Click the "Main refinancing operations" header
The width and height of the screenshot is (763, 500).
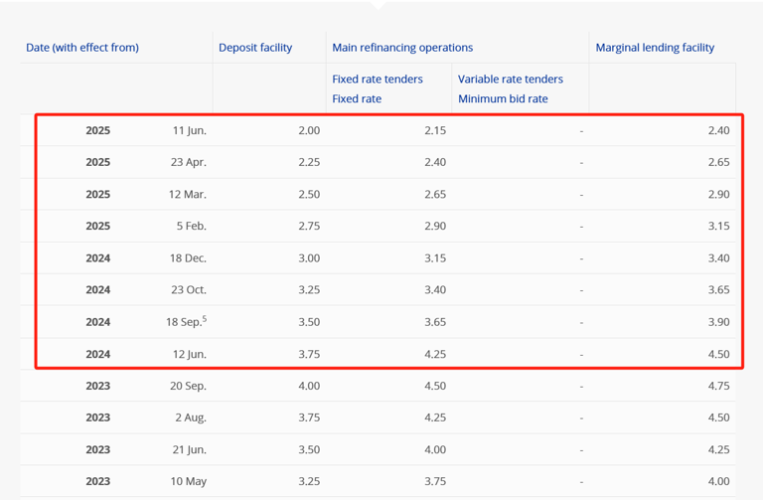(402, 48)
